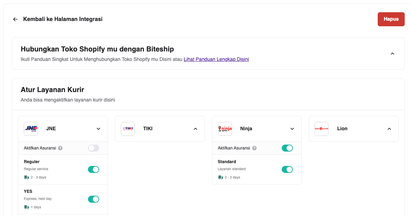Click 'Layanan standard' description text

tap(232, 169)
